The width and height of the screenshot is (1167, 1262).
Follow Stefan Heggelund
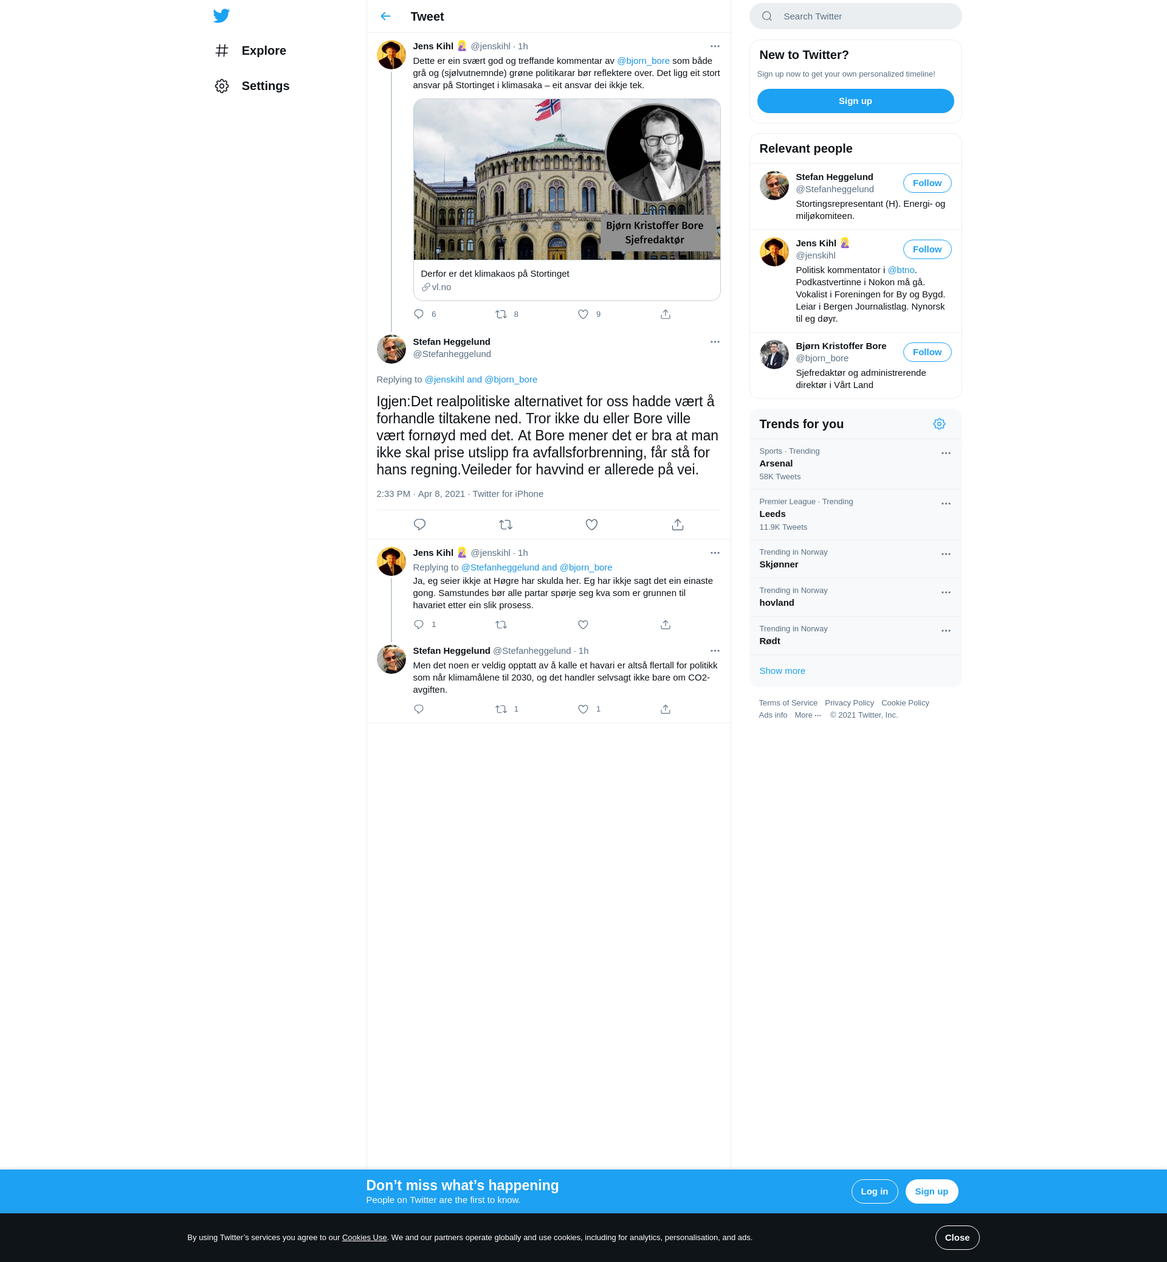(926, 183)
